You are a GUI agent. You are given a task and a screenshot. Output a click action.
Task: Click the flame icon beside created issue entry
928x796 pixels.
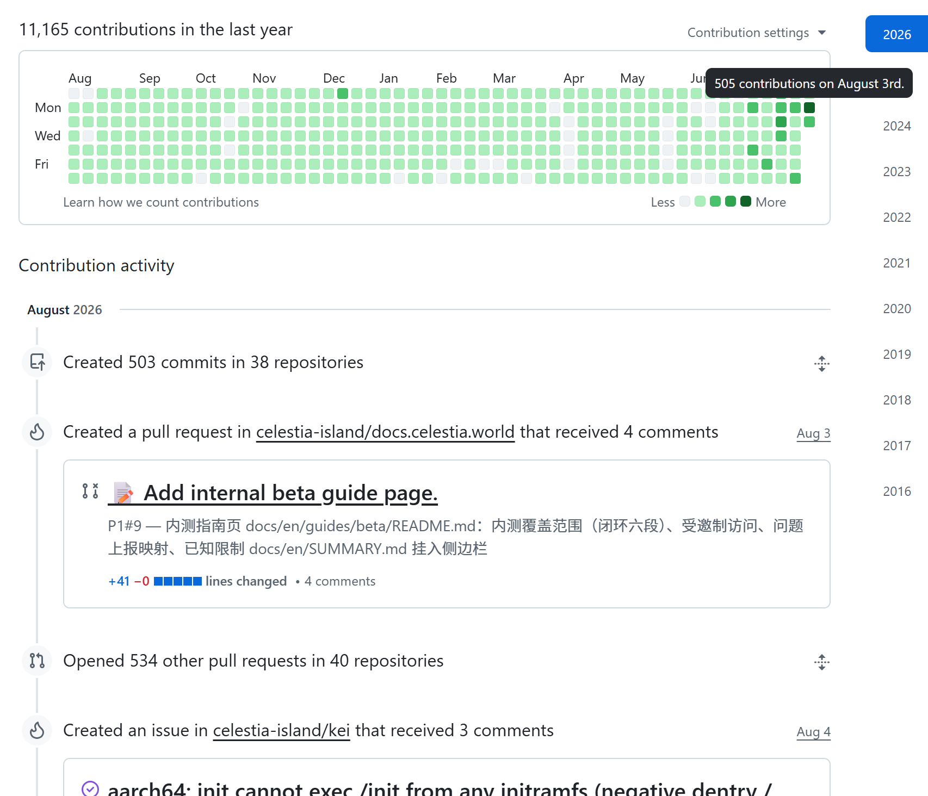click(x=37, y=730)
